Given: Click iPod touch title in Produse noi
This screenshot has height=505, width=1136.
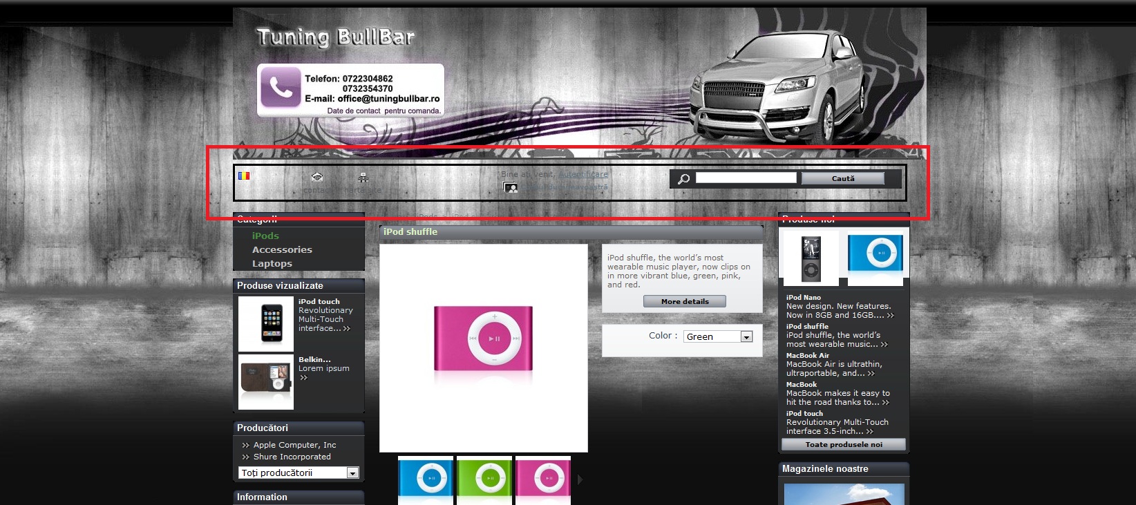Looking at the screenshot, I should pyautogui.click(x=804, y=414).
